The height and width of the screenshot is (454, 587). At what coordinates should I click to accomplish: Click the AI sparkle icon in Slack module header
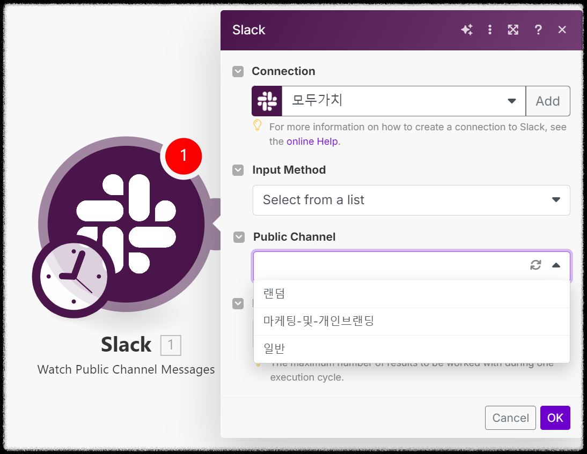pos(467,30)
